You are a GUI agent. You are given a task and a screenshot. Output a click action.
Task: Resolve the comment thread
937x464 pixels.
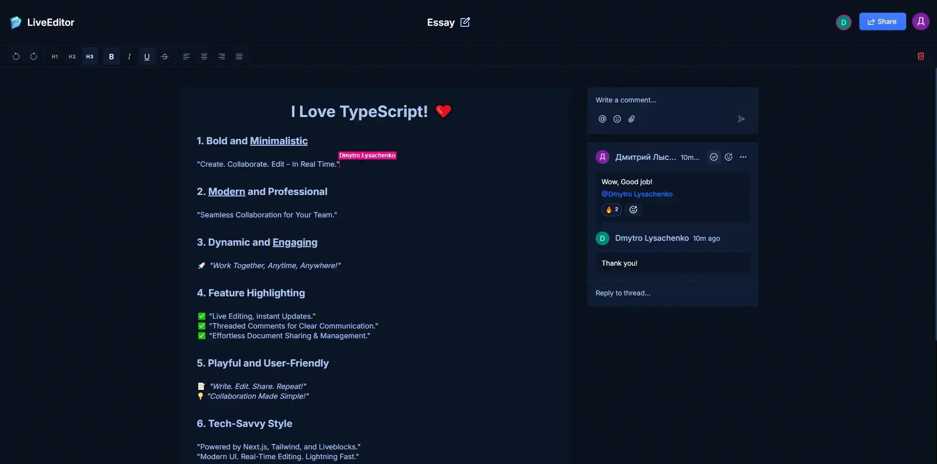(713, 156)
